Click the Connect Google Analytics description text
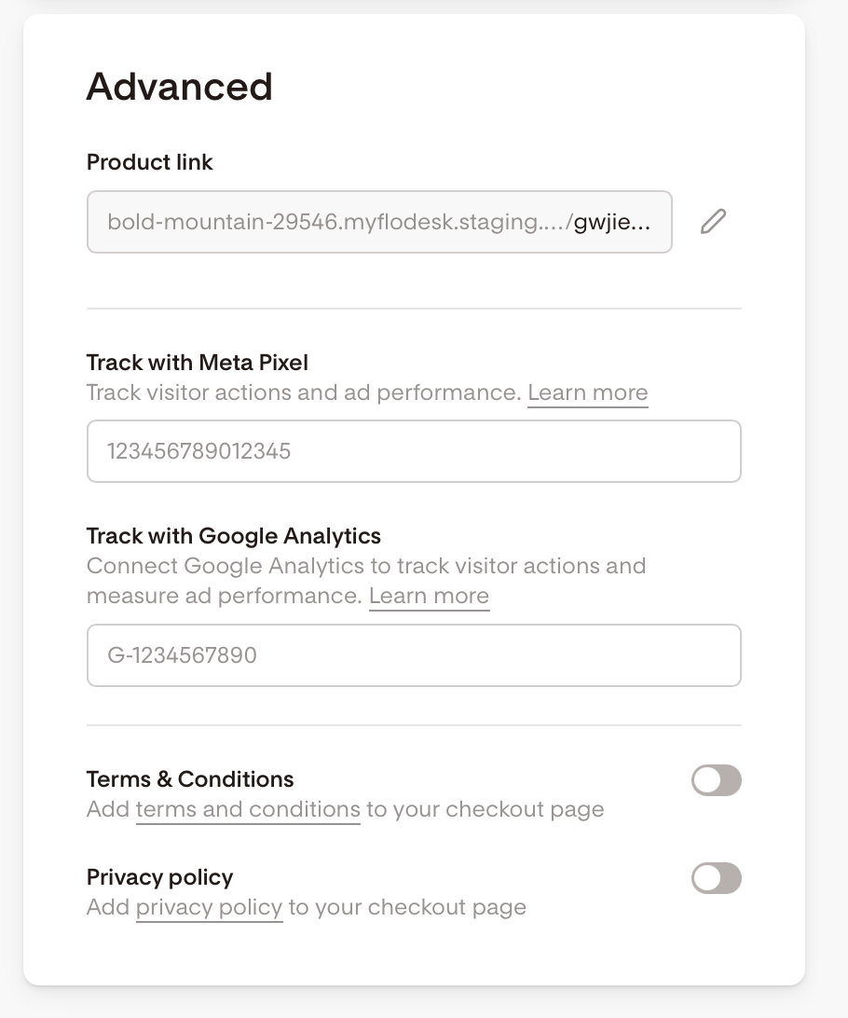The image size is (848, 1018). pyautogui.click(x=366, y=581)
